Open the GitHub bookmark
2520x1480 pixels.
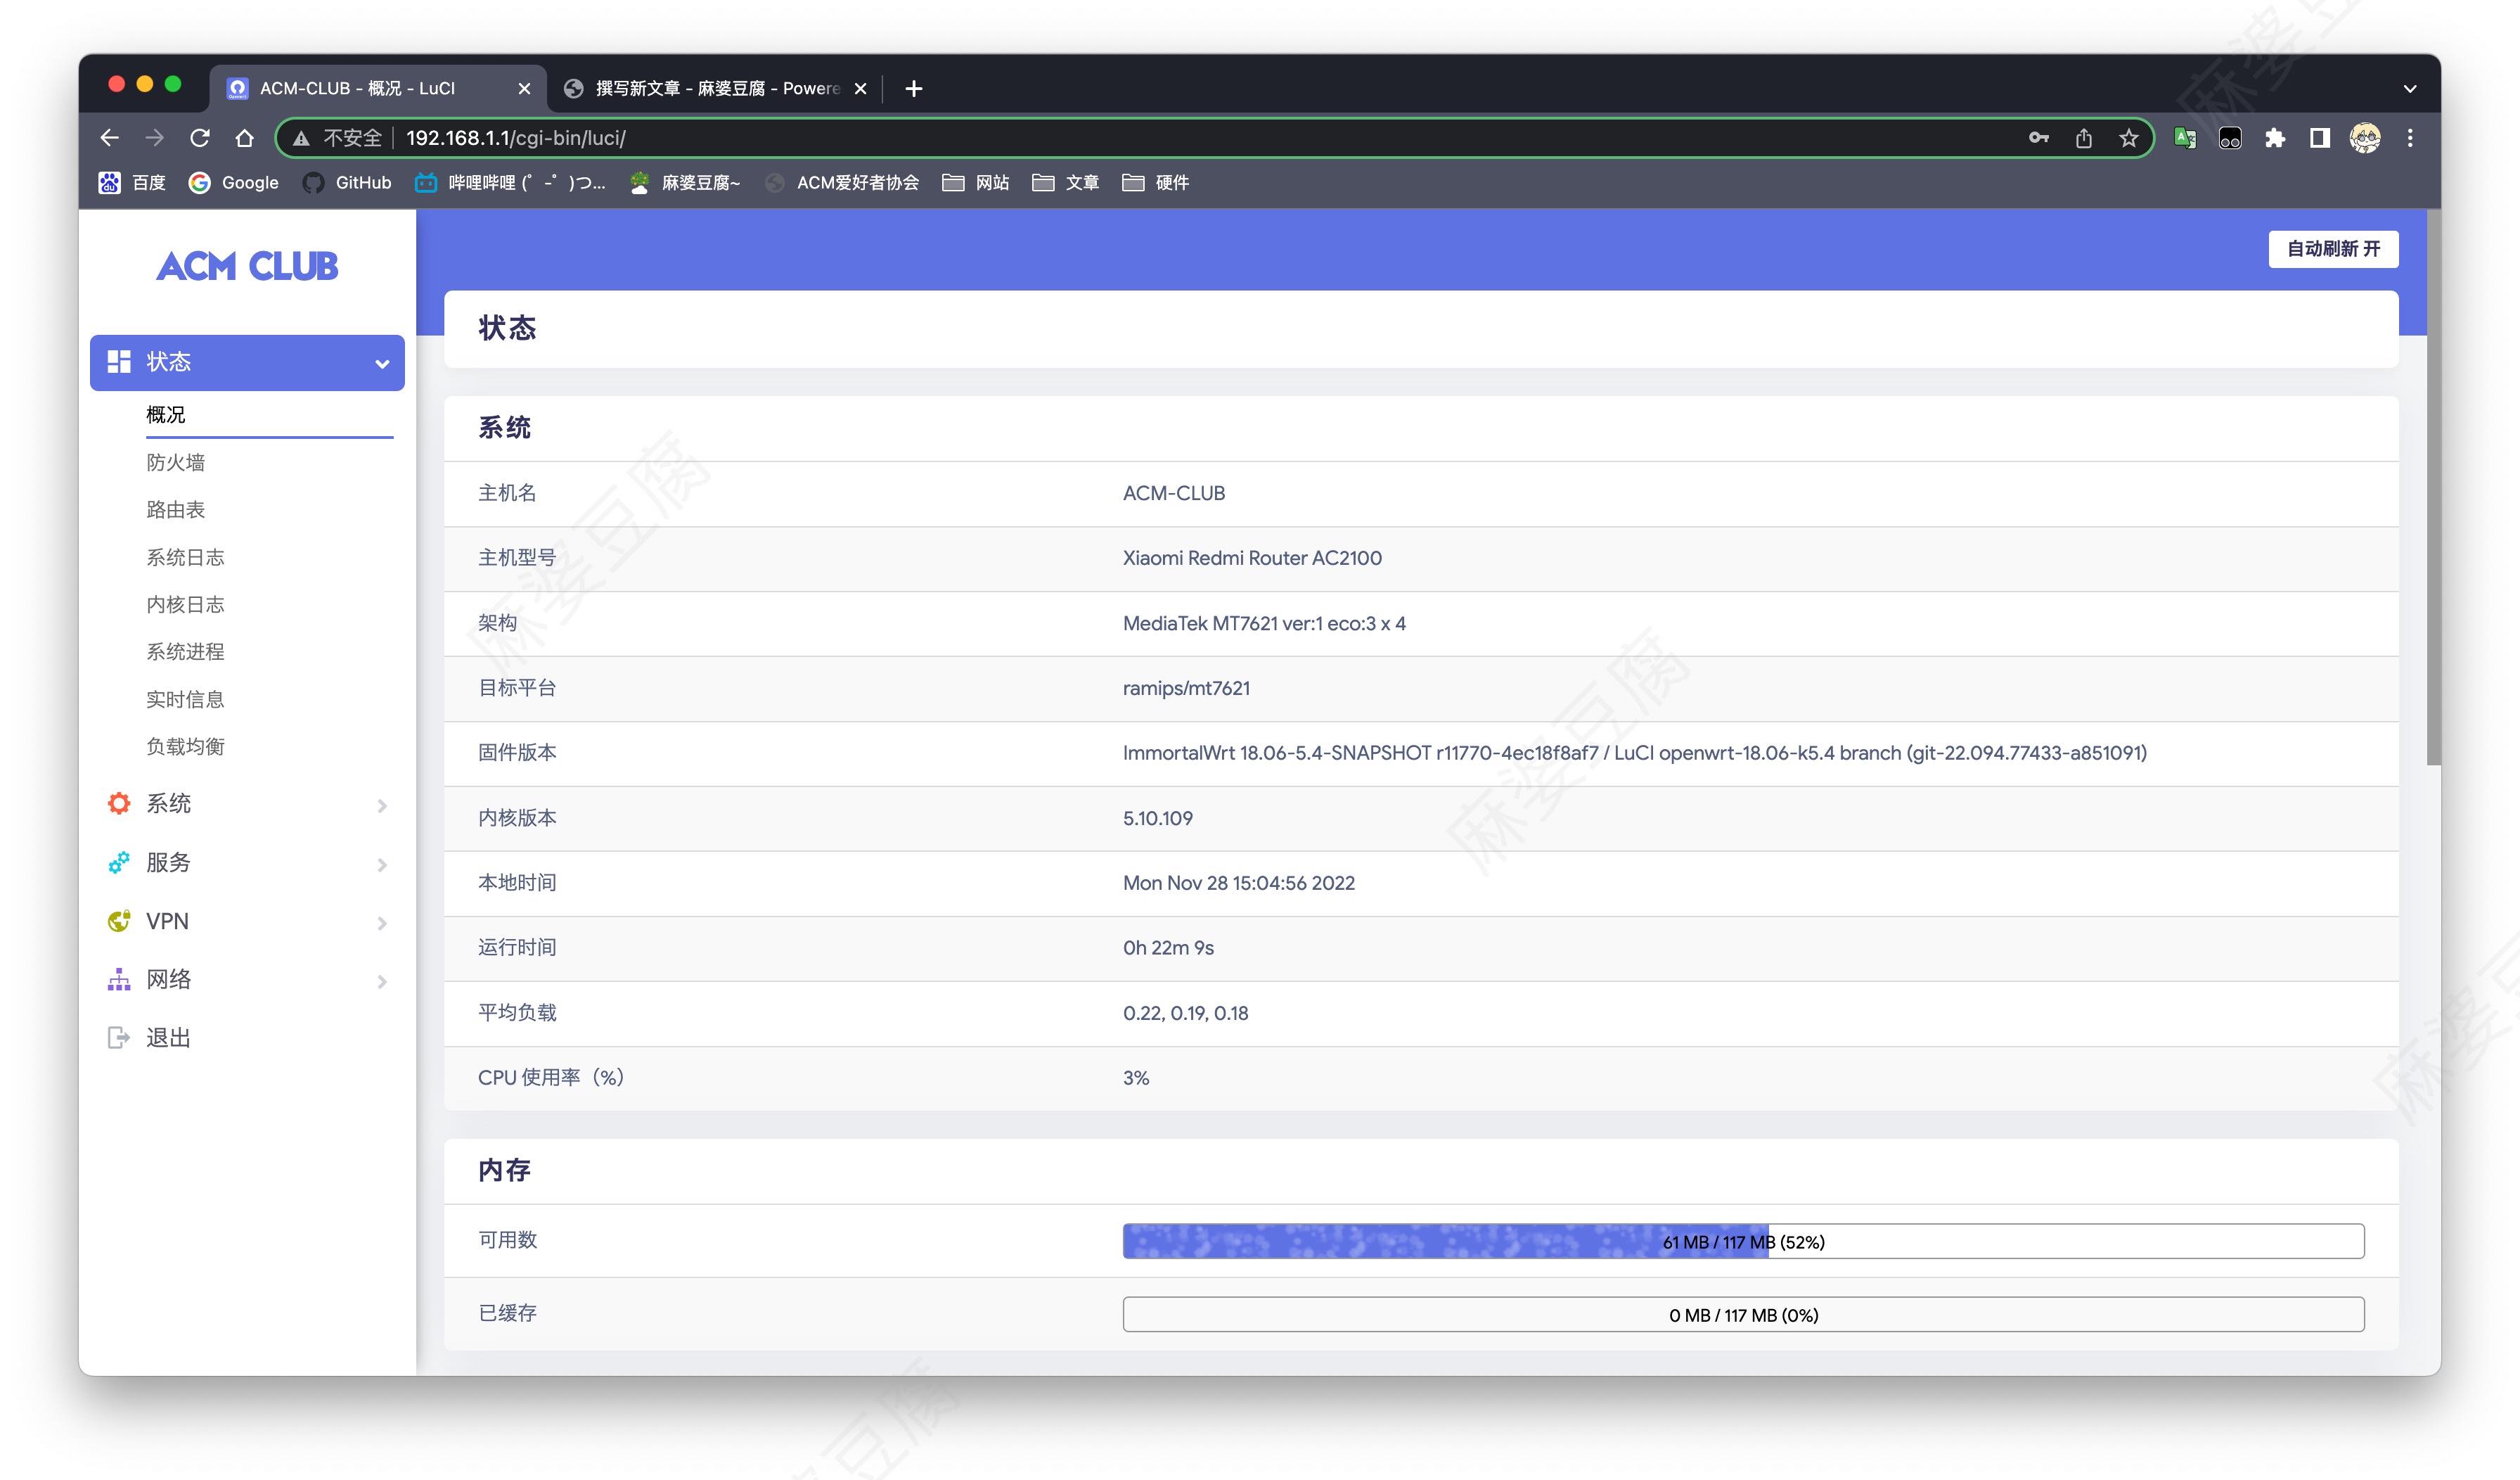point(347,182)
